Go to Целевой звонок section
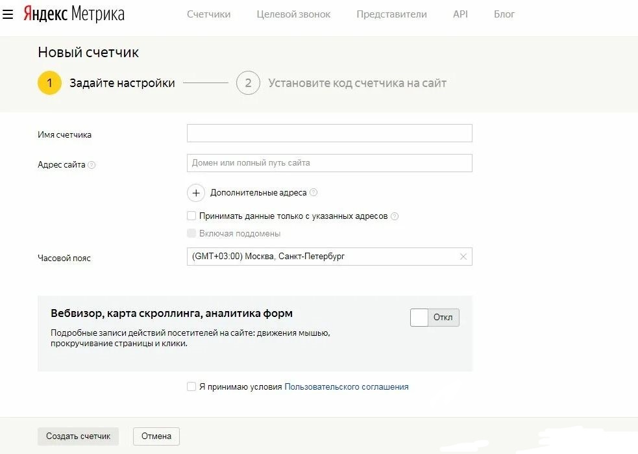Viewport: 638px width, 454px height. pyautogui.click(x=293, y=14)
